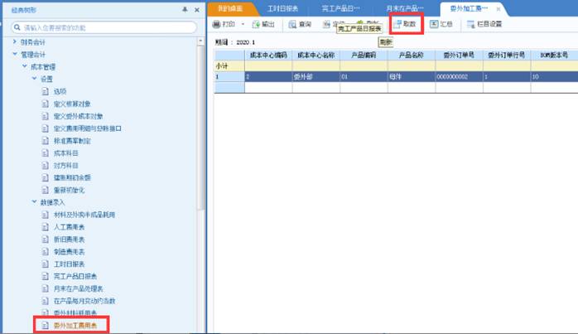Open 定义核算对象 in the tree
The height and width of the screenshot is (334, 578).
[x=75, y=104]
